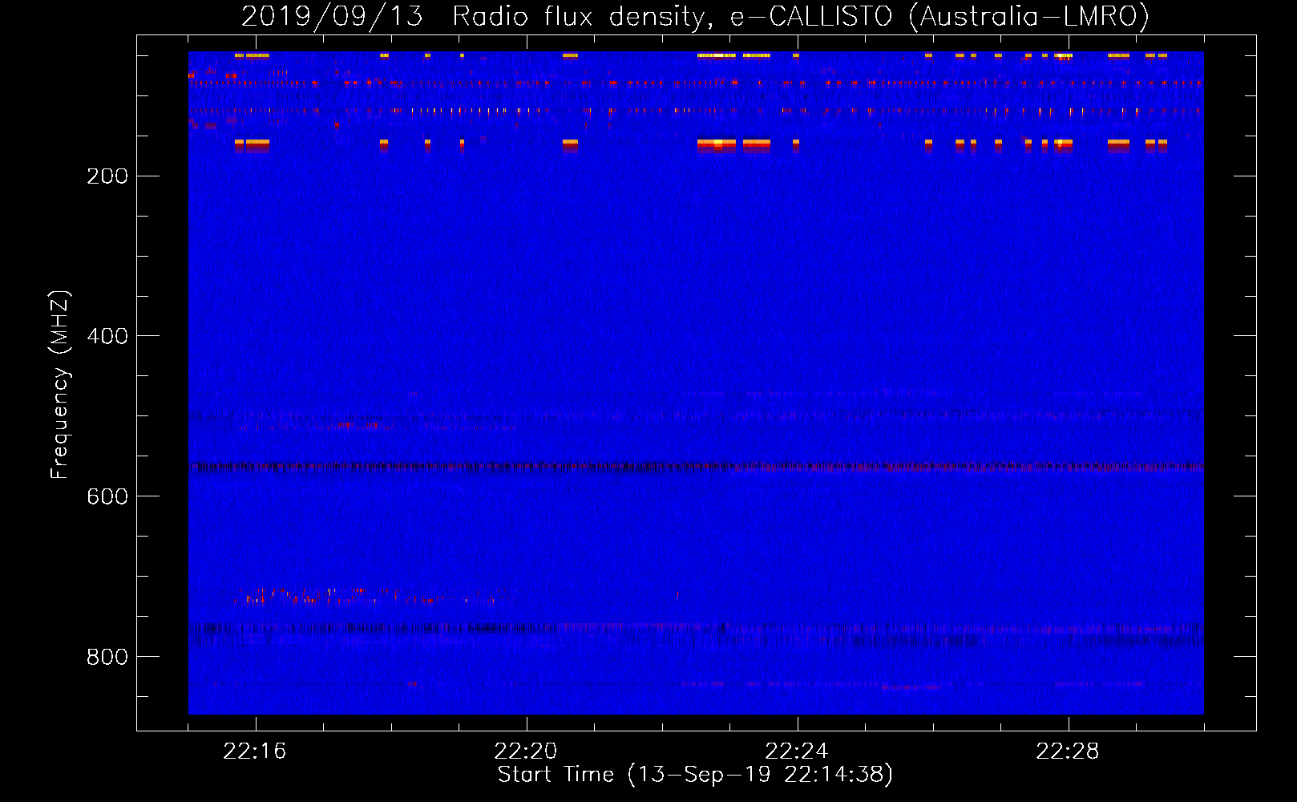
Task: Click the plot title 'Radio flux density, e-CALLISTO (Australia-LMRO)'
Action: (801, 17)
